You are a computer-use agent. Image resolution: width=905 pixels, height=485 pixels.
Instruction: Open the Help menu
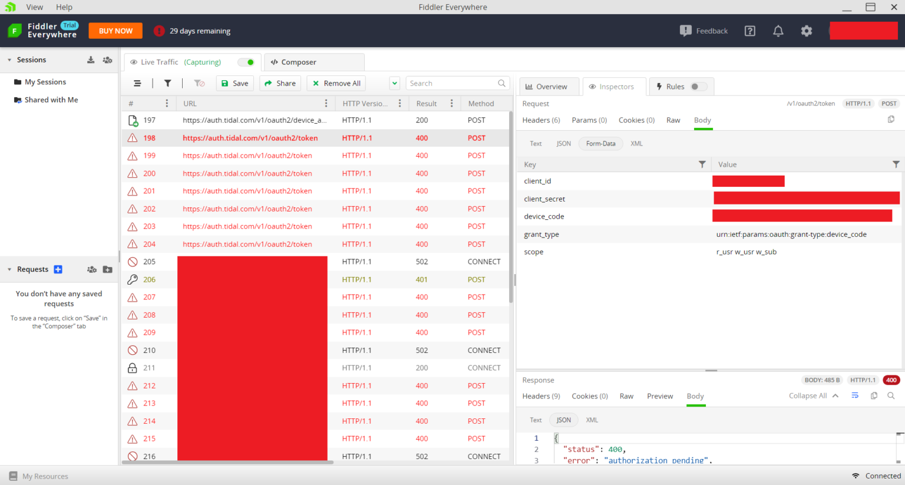[x=64, y=7]
